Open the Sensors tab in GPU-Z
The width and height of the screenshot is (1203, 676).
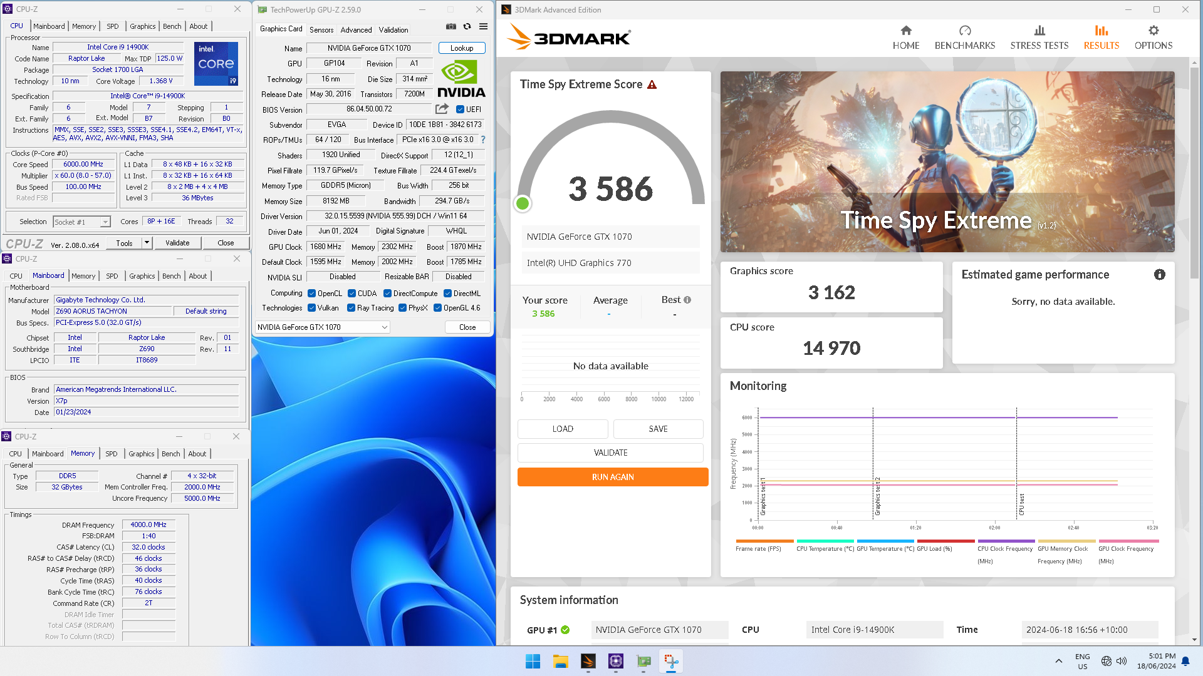(x=321, y=29)
